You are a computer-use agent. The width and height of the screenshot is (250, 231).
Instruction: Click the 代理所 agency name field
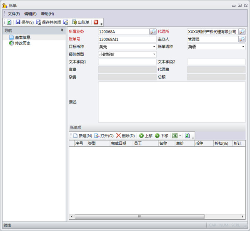[x=212, y=32]
